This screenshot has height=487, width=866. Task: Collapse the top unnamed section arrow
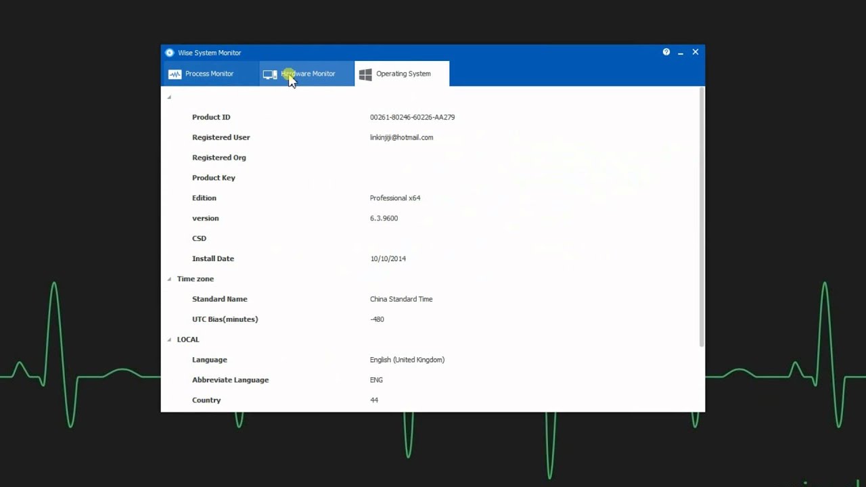169,97
